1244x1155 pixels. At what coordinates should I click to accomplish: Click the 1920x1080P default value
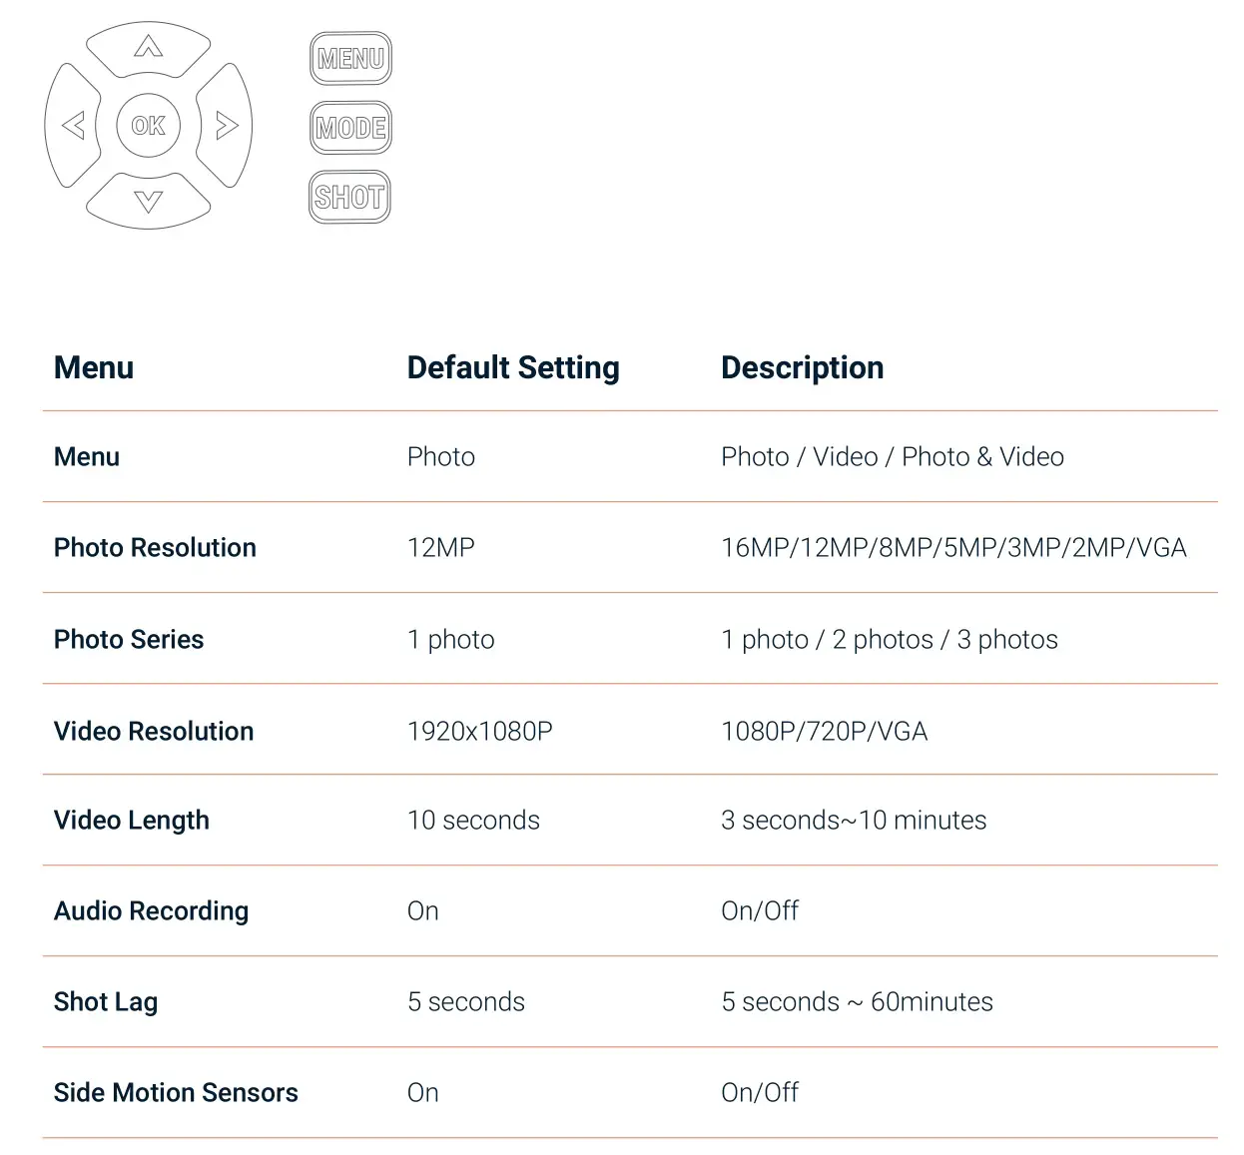(x=480, y=731)
